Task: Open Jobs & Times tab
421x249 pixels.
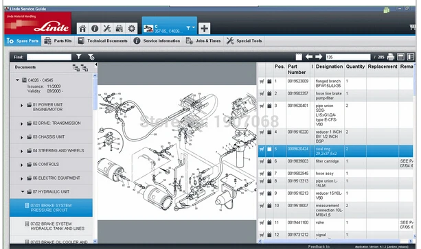Action: (x=203, y=40)
